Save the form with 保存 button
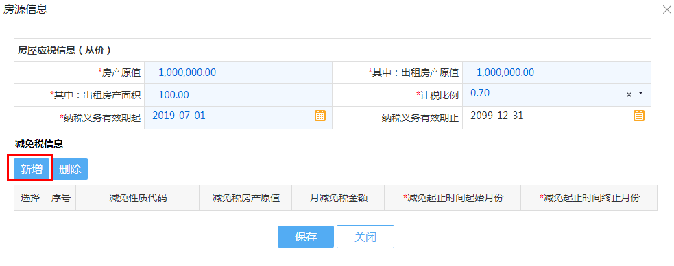This screenshot has height=266, width=674. tap(306, 237)
